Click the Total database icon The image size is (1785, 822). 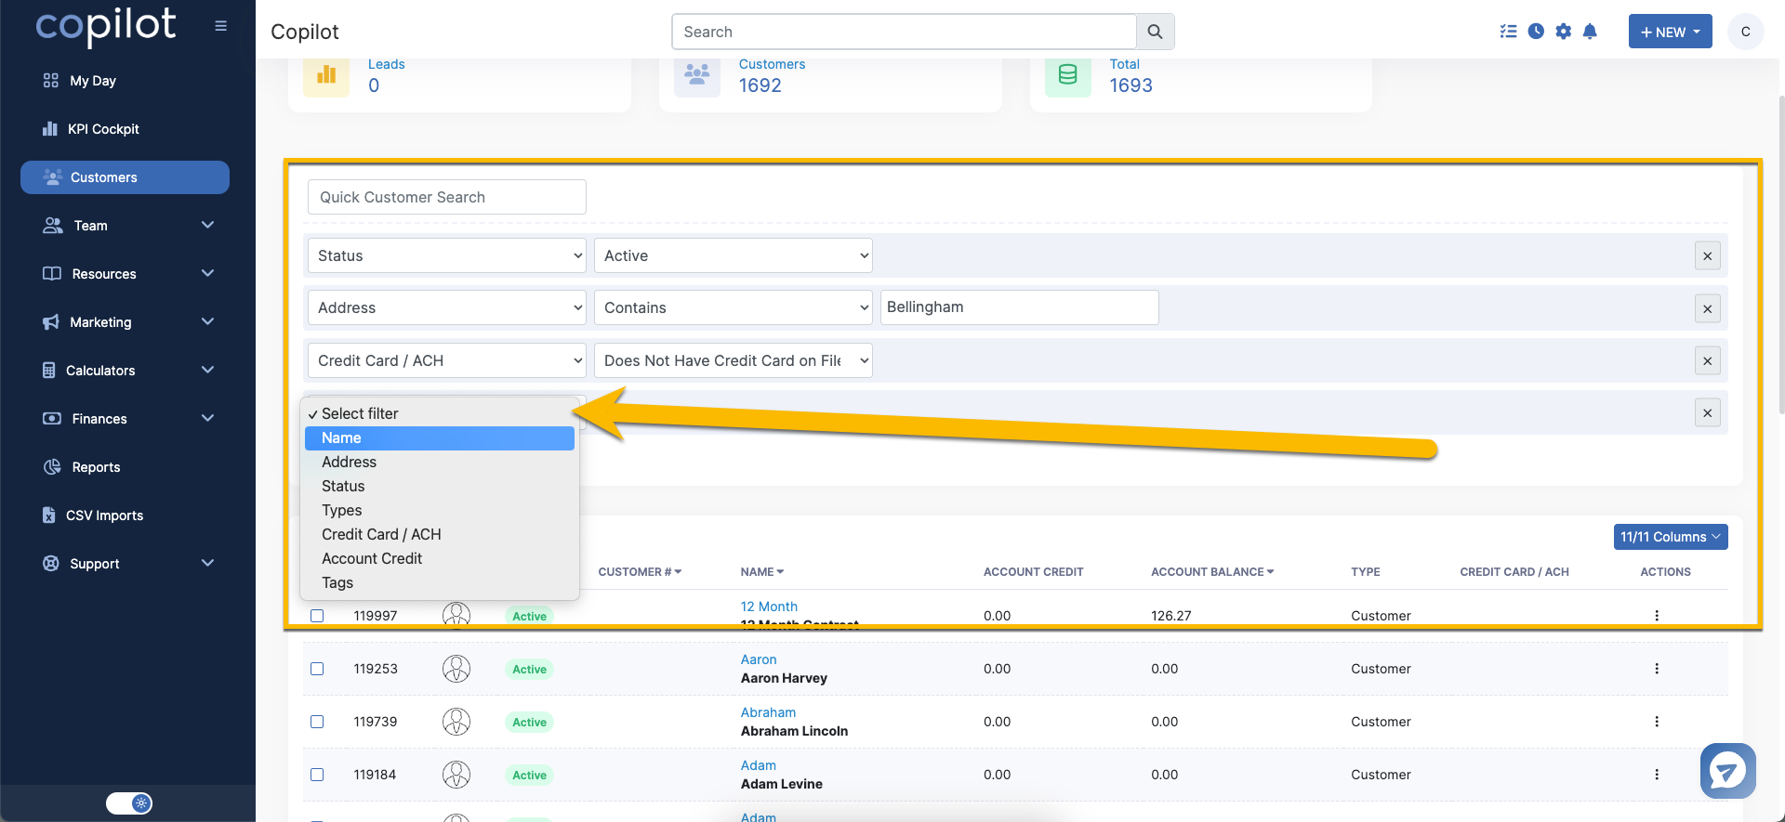pos(1068,74)
